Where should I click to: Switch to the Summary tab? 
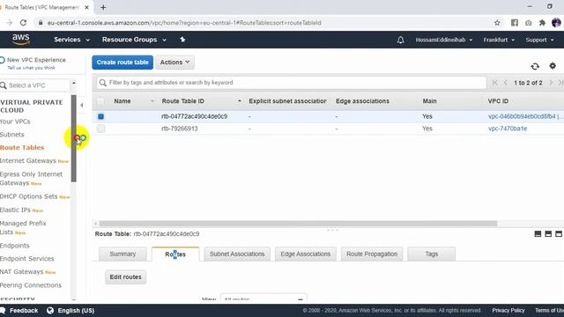(x=122, y=254)
